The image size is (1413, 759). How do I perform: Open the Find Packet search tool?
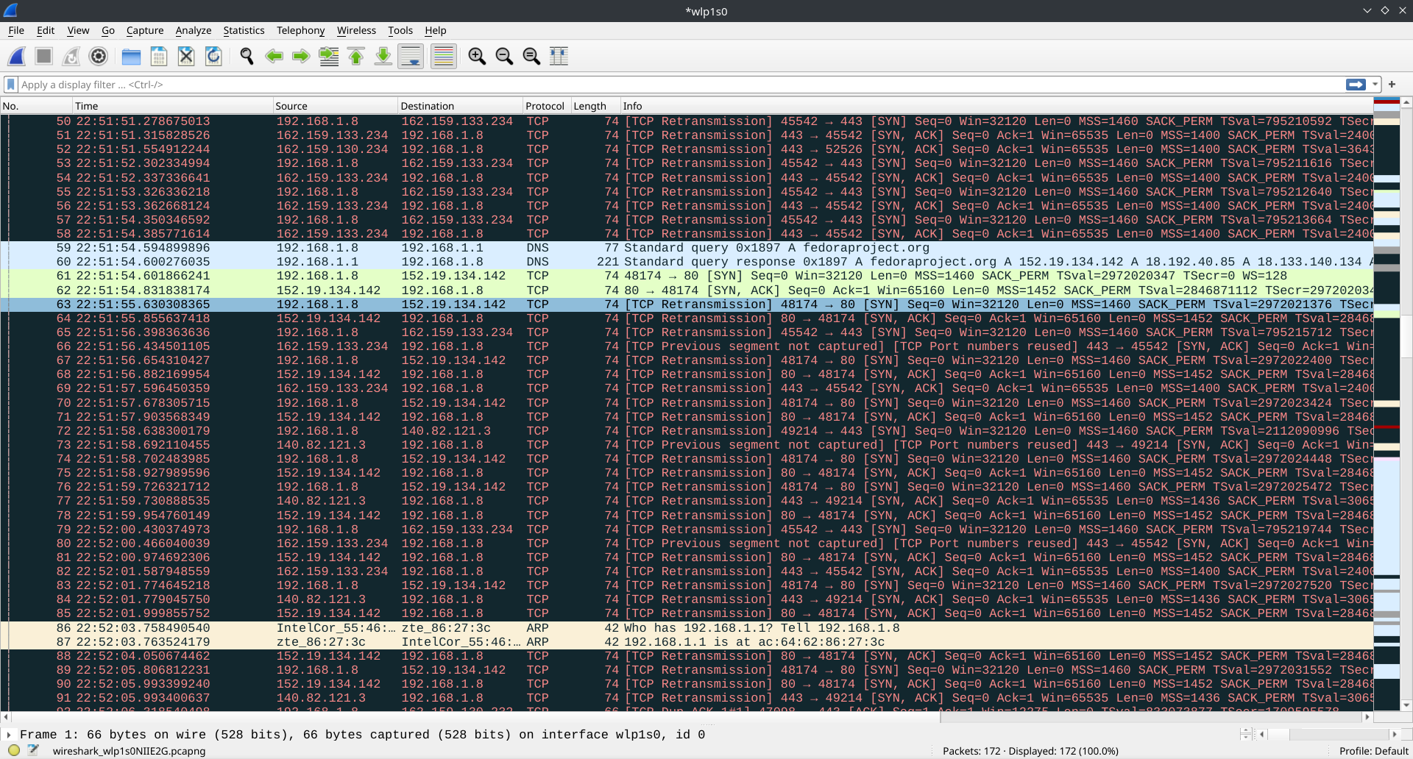246,56
